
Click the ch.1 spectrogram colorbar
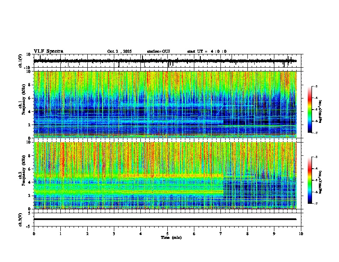(309, 110)
